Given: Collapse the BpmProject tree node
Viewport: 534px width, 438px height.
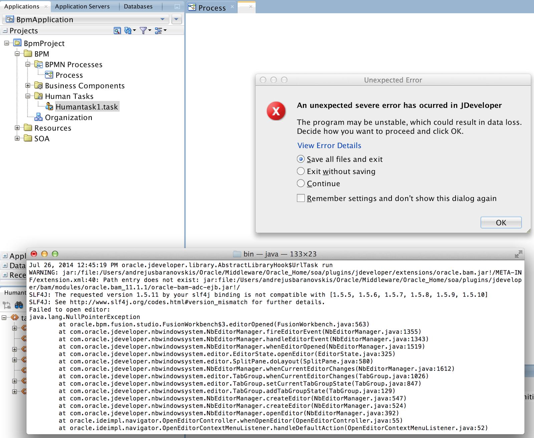Looking at the screenshot, I should point(7,43).
